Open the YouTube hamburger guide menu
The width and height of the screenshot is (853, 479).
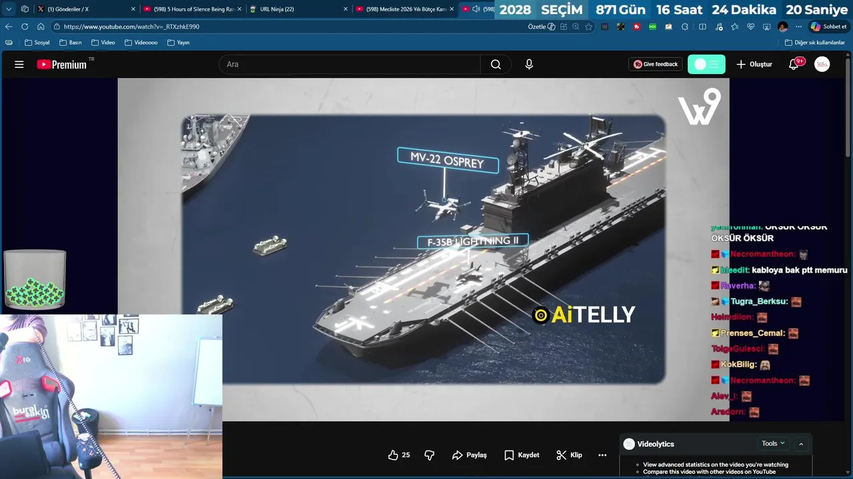coord(19,65)
